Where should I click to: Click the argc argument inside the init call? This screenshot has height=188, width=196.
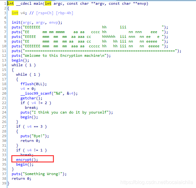(27, 22)
